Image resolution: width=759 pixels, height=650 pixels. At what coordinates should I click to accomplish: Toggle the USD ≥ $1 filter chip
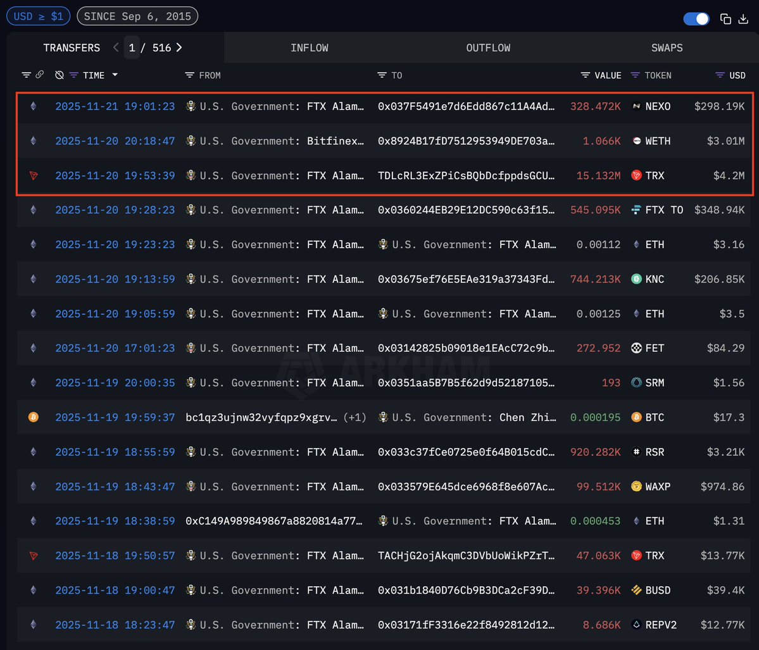click(x=39, y=16)
